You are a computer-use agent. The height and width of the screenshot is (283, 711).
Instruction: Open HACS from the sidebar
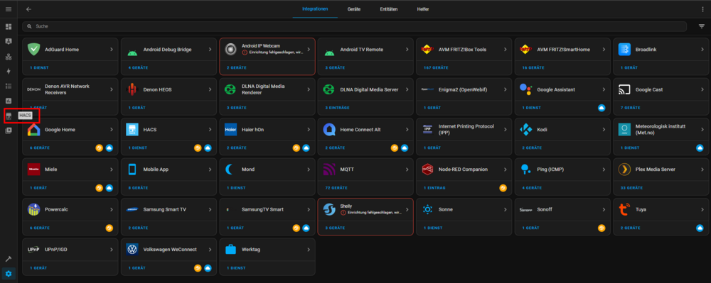8,116
